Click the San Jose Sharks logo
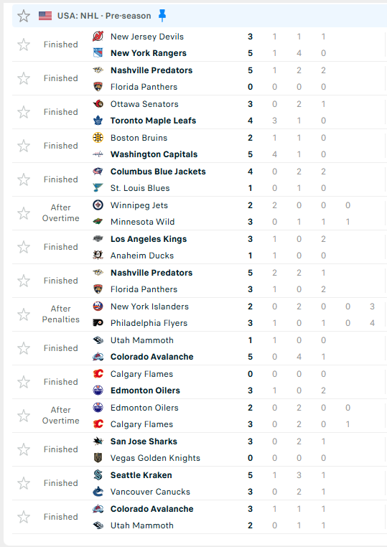This screenshot has width=387, height=547. (98, 441)
